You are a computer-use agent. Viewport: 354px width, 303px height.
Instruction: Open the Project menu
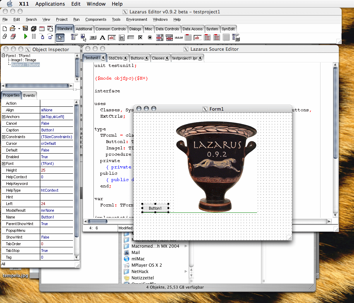(x=62, y=19)
